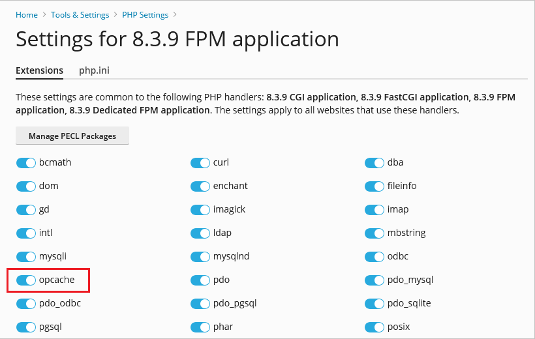Disable the bcmath extension
This screenshot has height=339, width=535.
point(26,163)
